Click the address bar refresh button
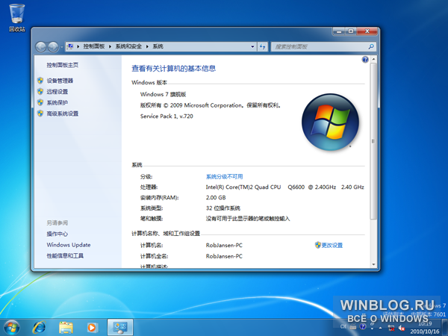The image size is (448, 336). (x=263, y=46)
